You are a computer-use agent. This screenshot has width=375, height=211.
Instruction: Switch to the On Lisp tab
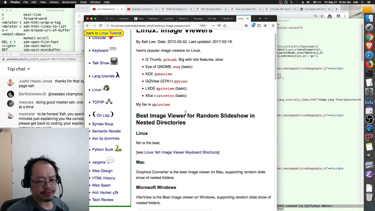pos(212,18)
